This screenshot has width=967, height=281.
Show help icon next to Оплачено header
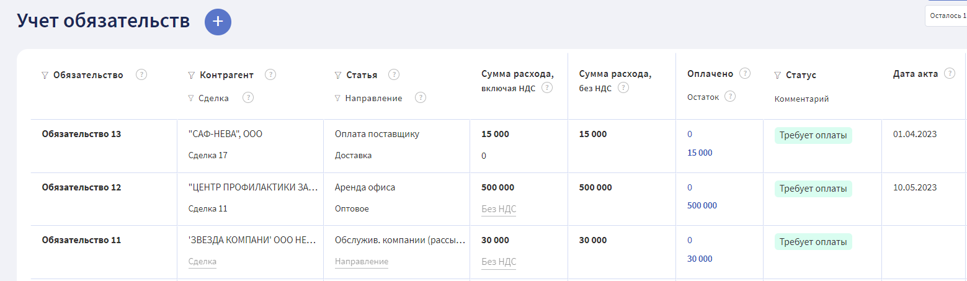point(746,73)
